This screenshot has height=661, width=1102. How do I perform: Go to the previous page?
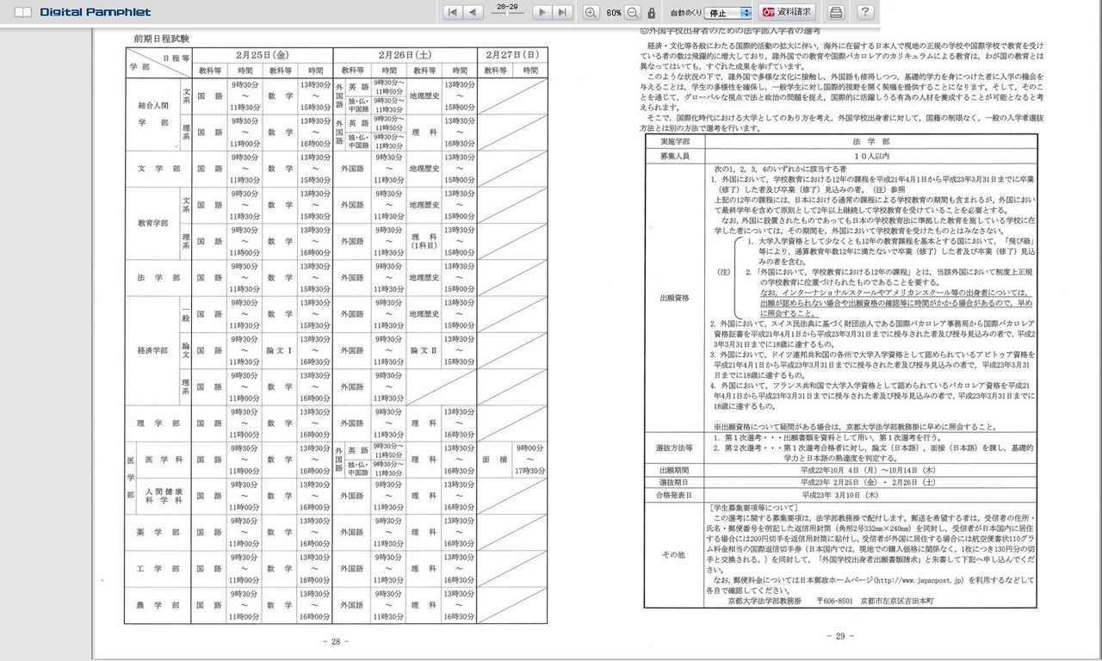[x=474, y=12]
